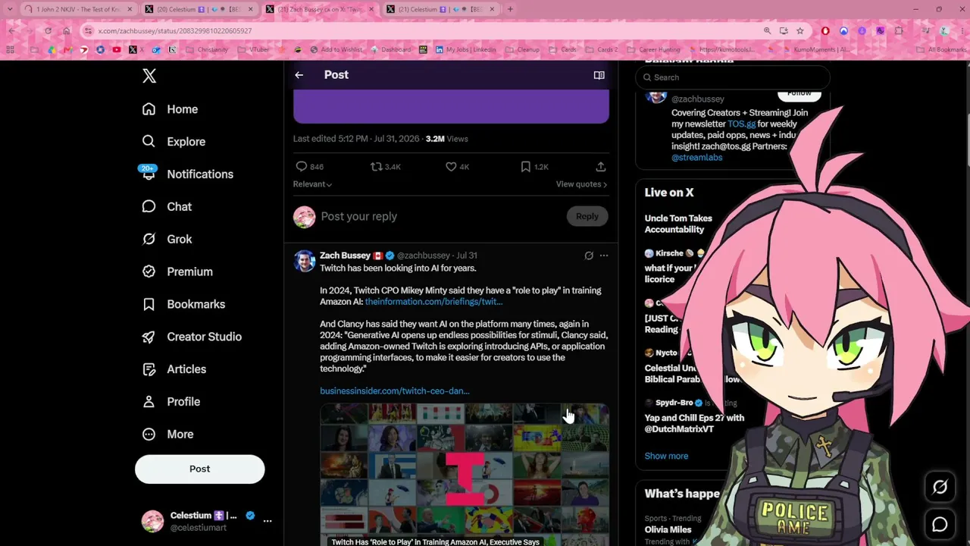Open Articles in the sidebar

click(174, 369)
